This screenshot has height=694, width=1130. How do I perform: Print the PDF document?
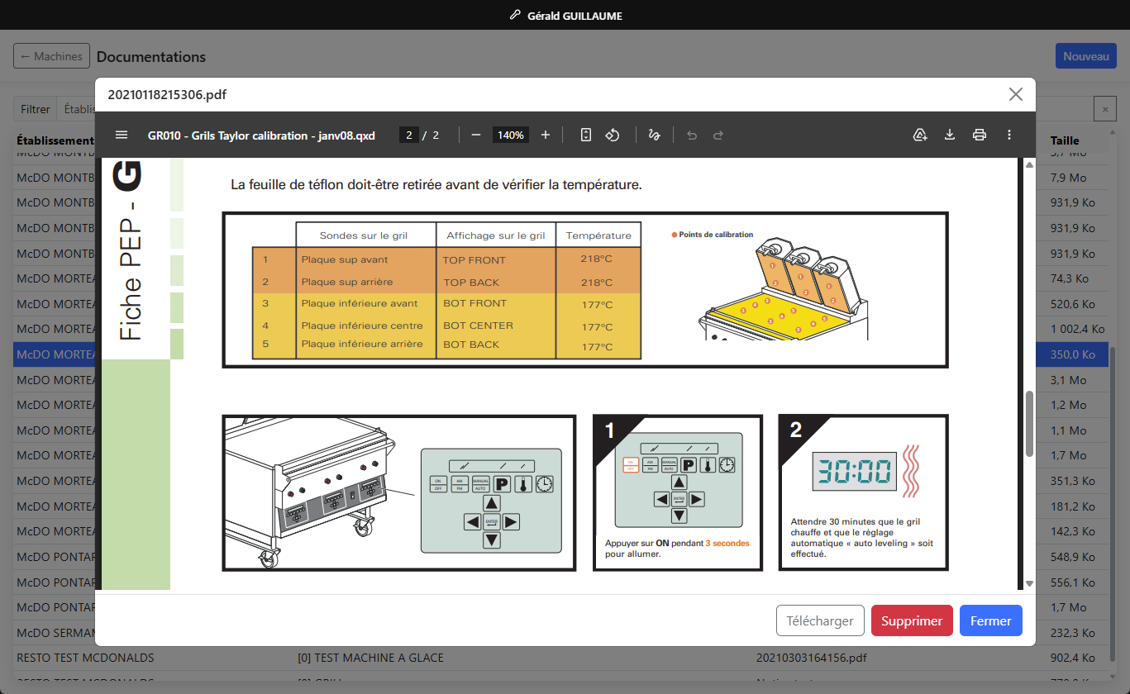click(980, 135)
